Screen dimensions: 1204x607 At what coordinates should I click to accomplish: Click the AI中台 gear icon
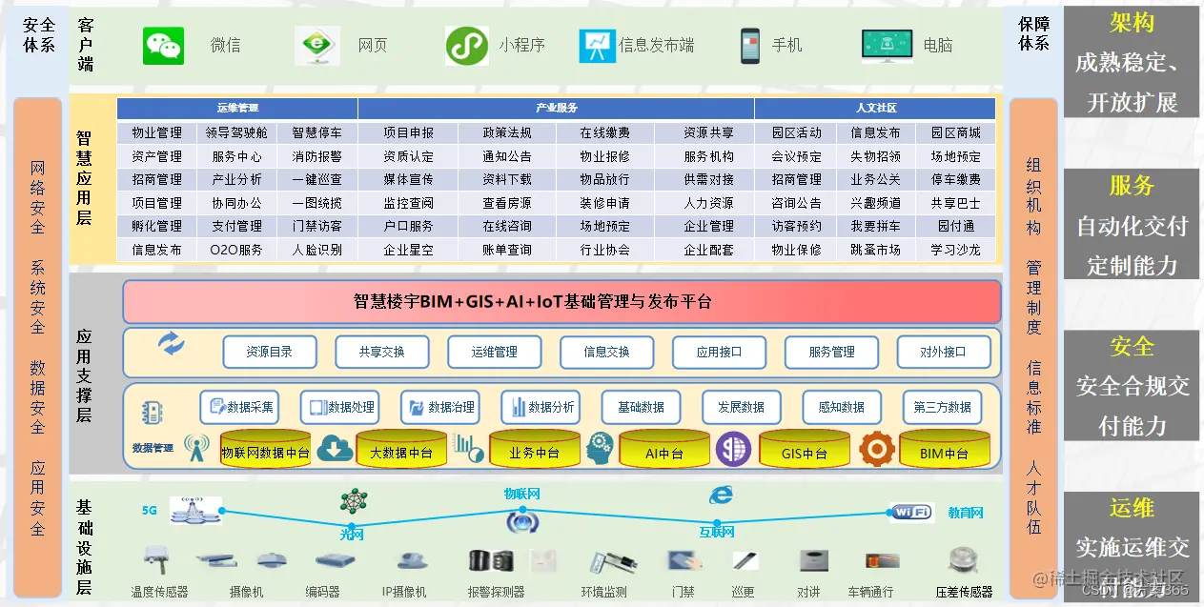tap(599, 448)
